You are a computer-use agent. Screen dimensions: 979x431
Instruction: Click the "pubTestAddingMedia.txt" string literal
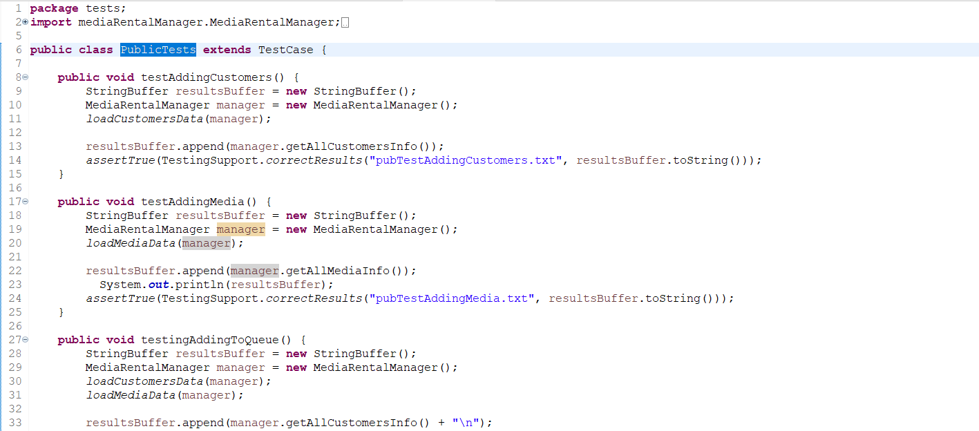coord(452,298)
